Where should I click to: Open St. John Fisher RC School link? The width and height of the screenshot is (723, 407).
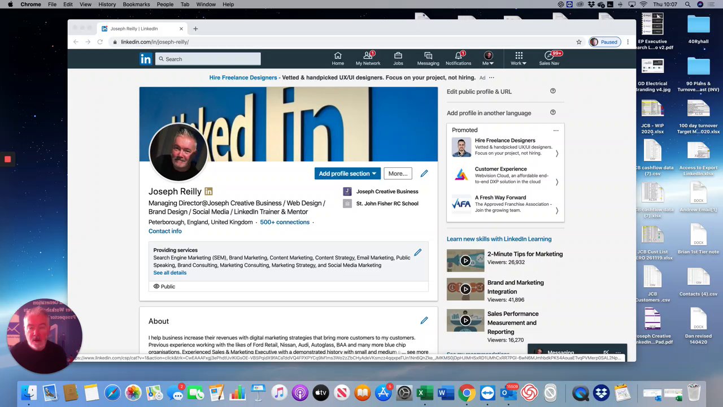387,203
